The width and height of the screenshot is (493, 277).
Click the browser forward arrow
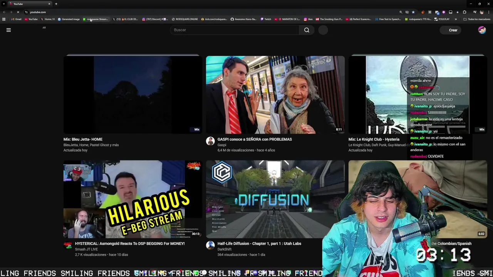pos(11,12)
